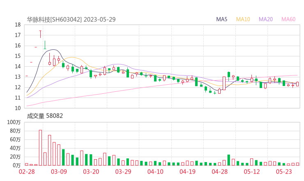Click the price axis label 10

[18, 108]
